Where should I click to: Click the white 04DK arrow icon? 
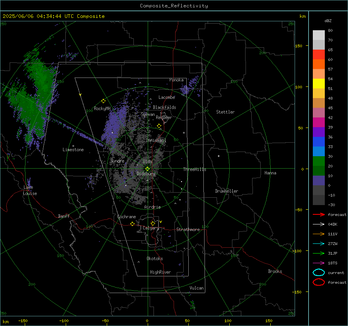[x=319, y=224]
